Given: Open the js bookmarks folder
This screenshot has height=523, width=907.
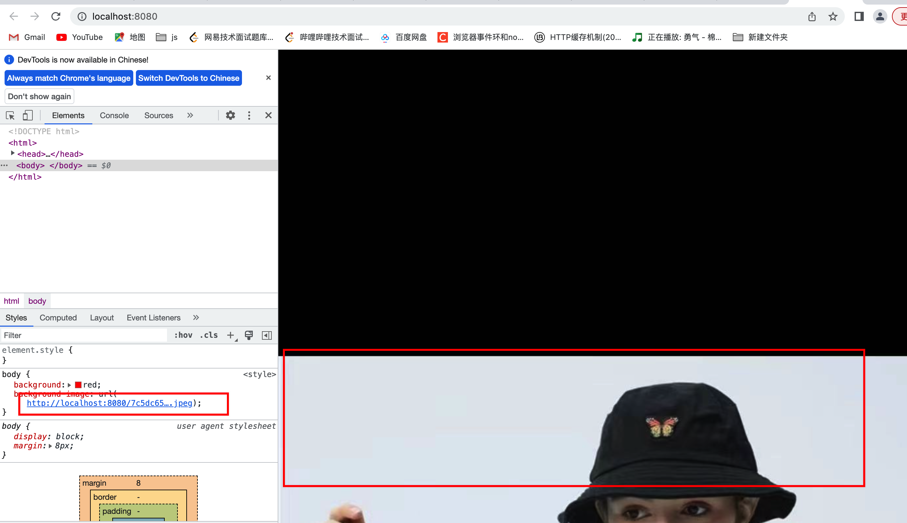Looking at the screenshot, I should pos(167,37).
